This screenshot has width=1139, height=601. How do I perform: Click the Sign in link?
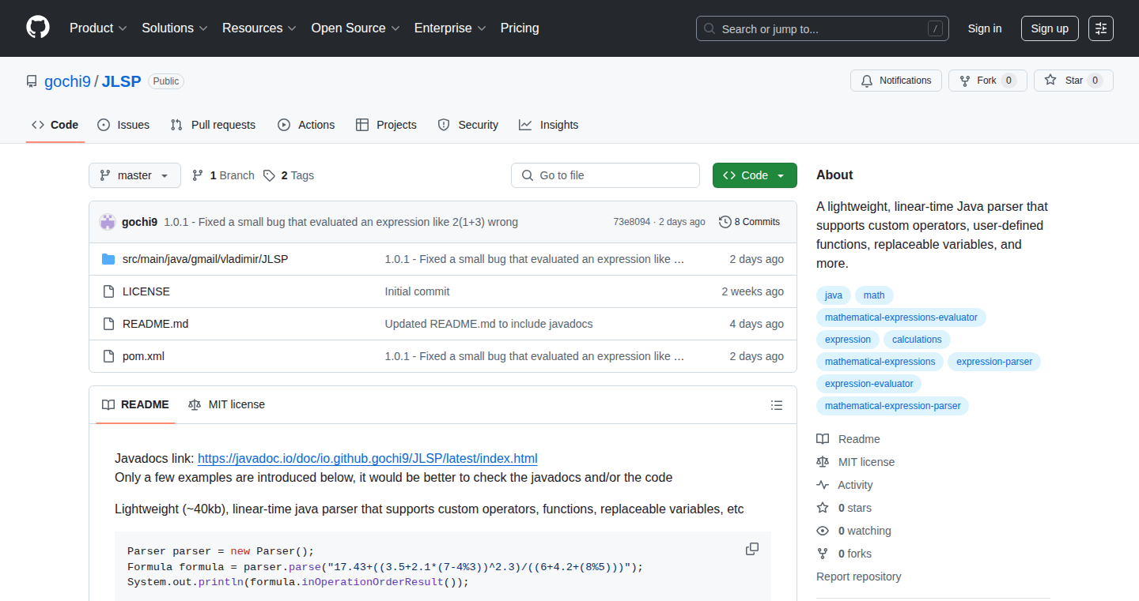[x=985, y=28]
